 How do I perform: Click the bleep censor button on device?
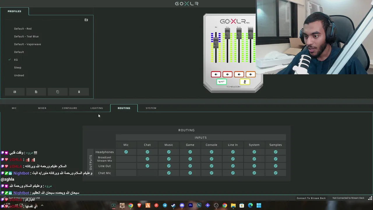[221, 82]
